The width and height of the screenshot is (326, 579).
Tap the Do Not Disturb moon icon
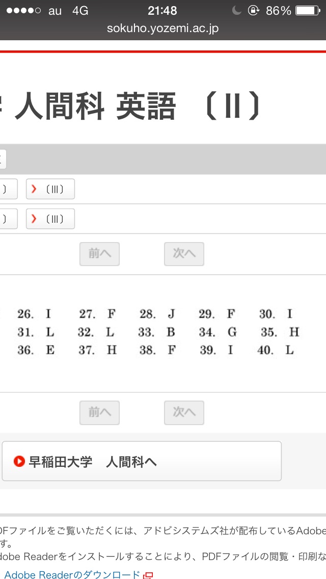pos(236,10)
